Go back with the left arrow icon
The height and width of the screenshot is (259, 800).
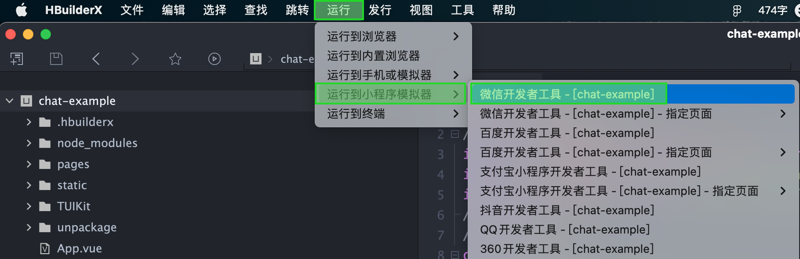96,59
